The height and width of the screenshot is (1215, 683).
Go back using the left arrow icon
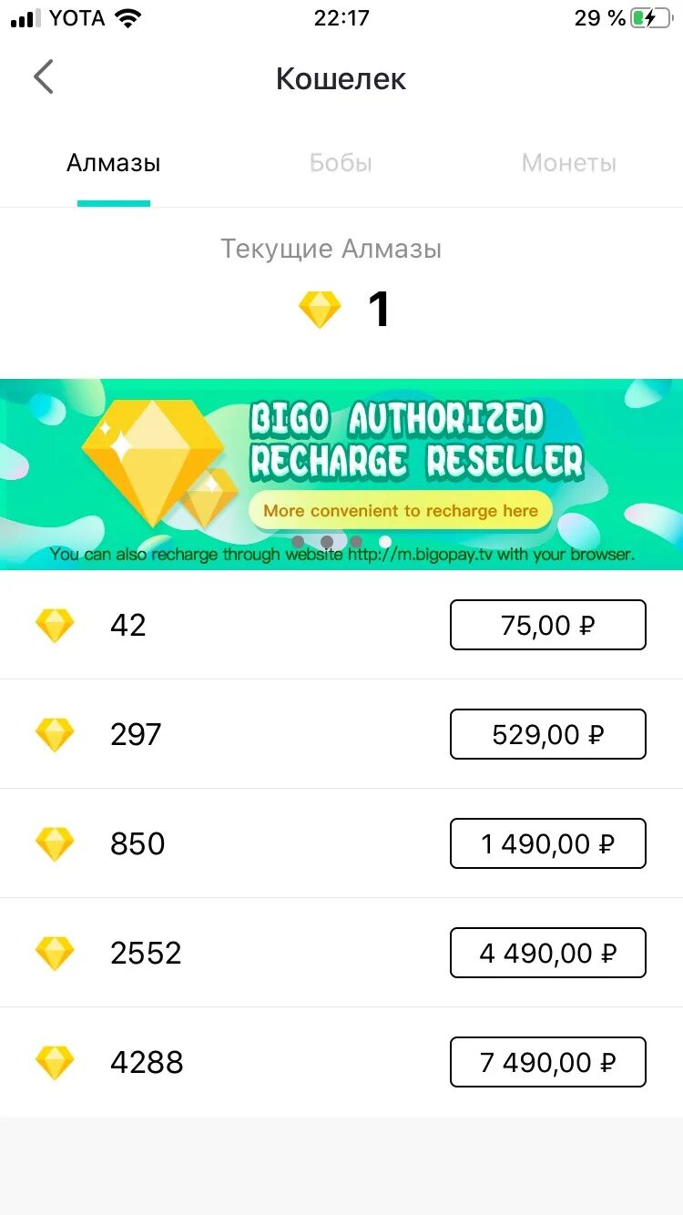44,77
